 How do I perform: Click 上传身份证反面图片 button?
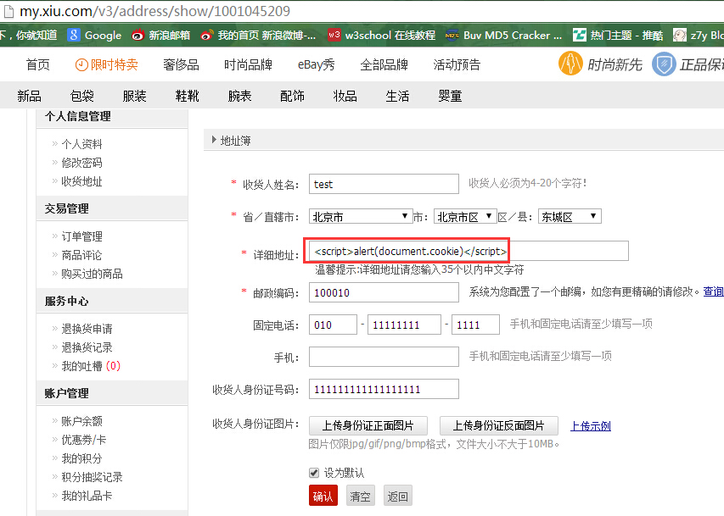(x=499, y=425)
